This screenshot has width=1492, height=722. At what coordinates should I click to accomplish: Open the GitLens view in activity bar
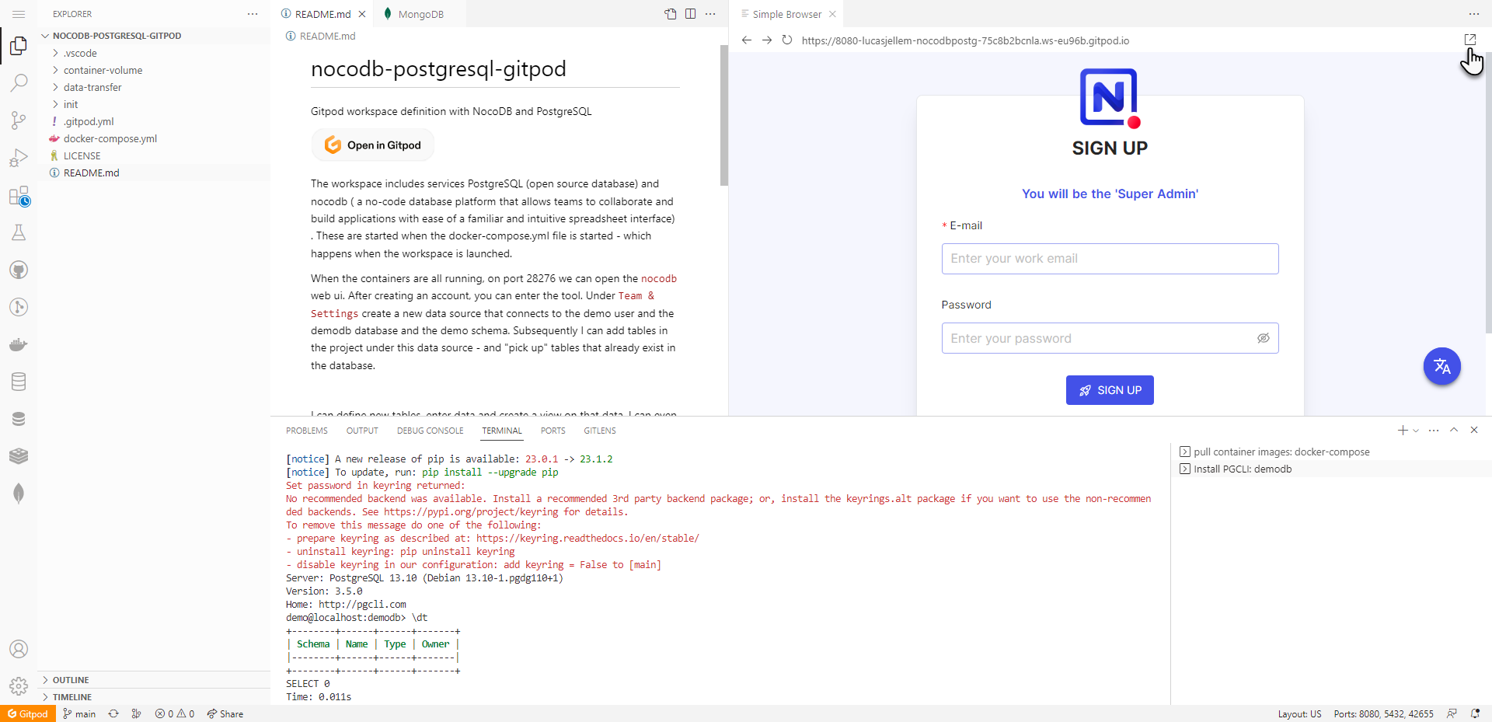pos(19,307)
